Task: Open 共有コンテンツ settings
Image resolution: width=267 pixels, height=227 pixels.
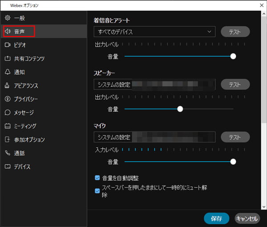Action: [x=44, y=58]
